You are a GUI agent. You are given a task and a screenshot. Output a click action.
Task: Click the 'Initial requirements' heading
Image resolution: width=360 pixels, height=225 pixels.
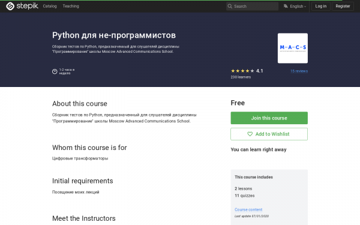[x=83, y=181]
